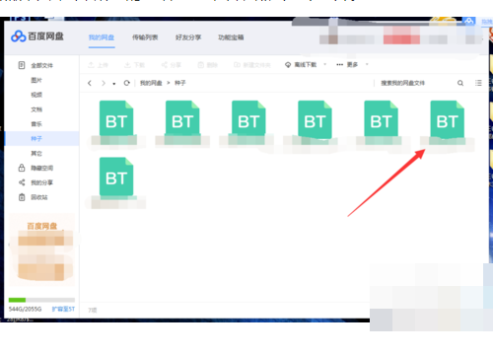Select the first BT file in top row
Screen dimensions: 493x355
(116, 118)
